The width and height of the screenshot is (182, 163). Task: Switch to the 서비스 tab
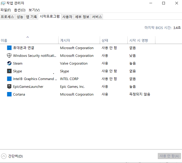[97, 17]
